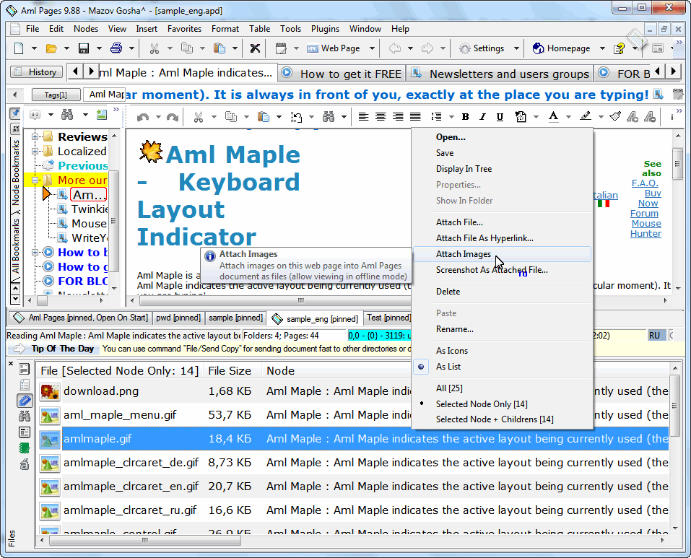The width and height of the screenshot is (691, 558).
Task: Click the Files panel horizontal scrollbar thumb
Action: pos(145,540)
